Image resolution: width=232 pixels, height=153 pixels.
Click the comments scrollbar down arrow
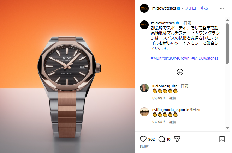227,128
